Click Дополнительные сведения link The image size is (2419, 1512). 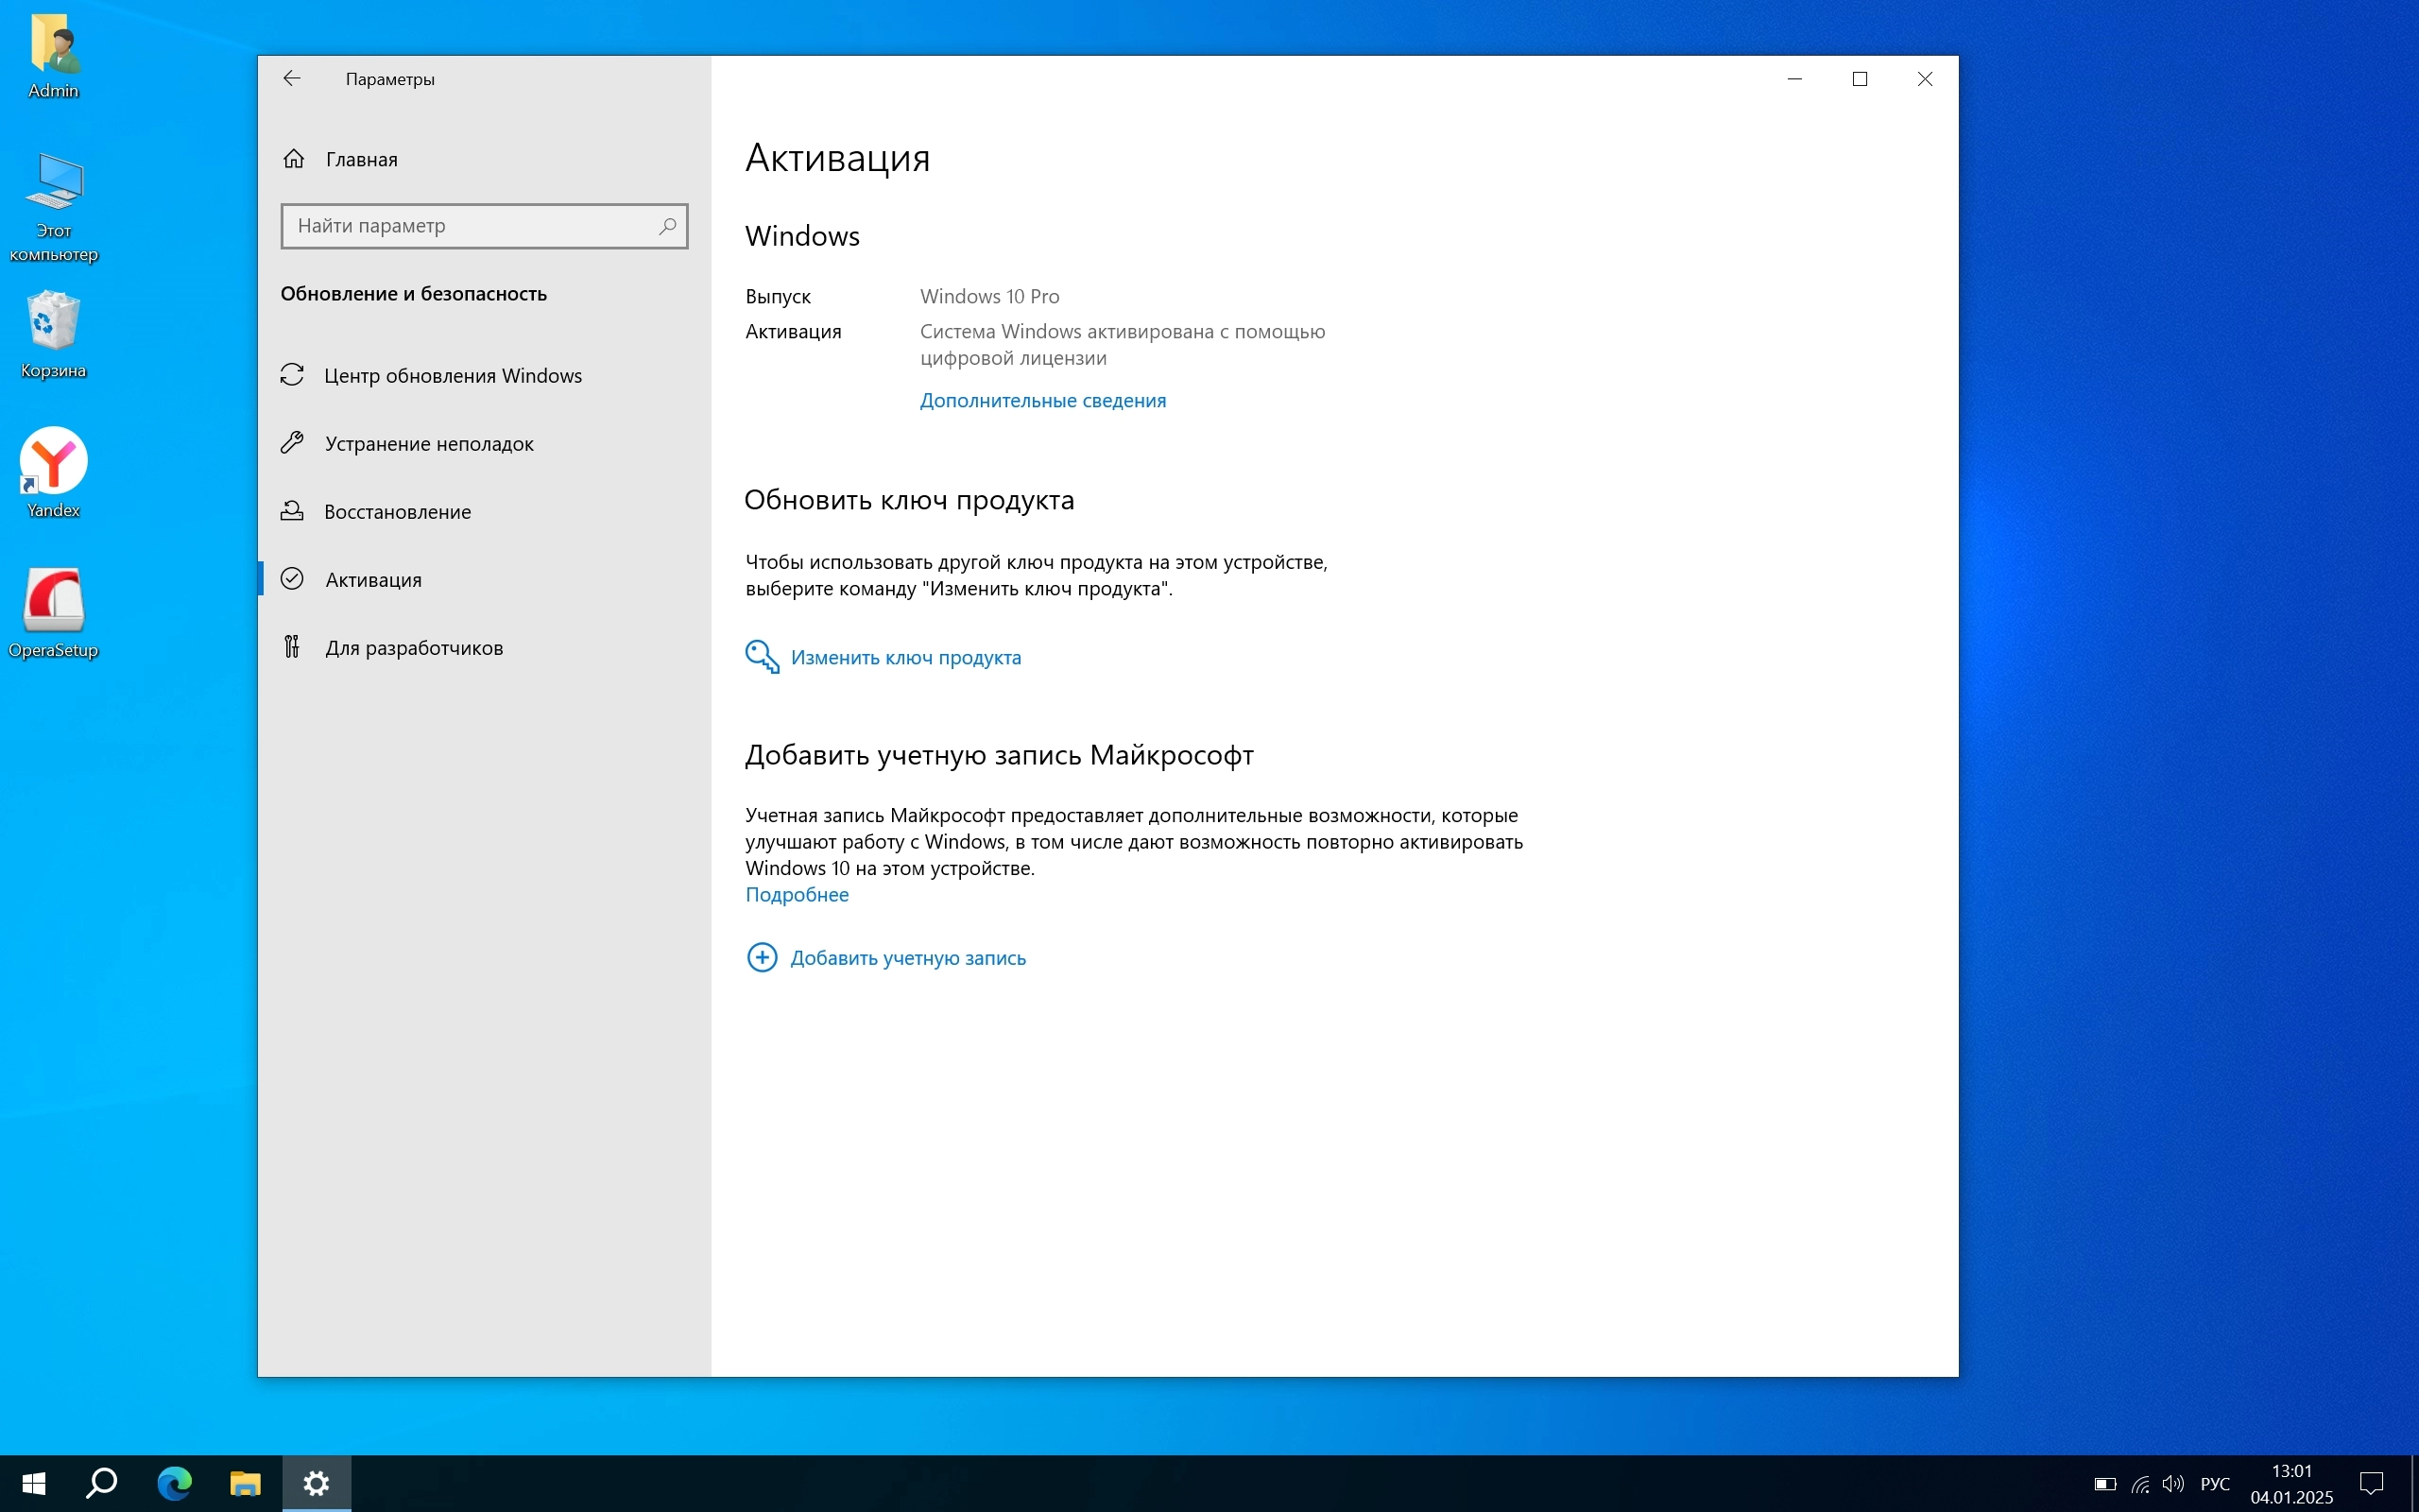pyautogui.click(x=1042, y=400)
